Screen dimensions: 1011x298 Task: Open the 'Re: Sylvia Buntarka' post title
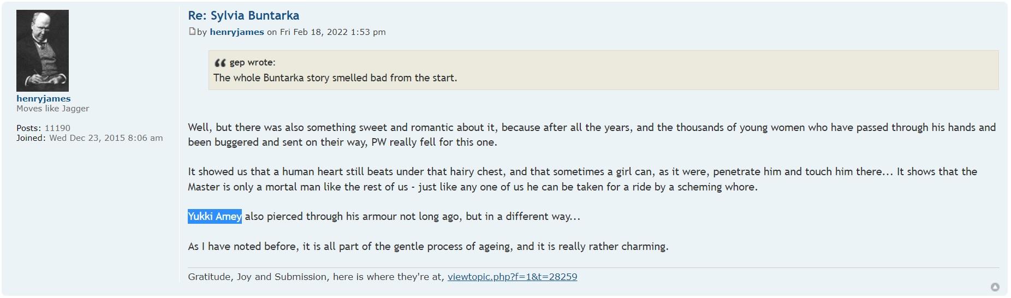(x=243, y=16)
